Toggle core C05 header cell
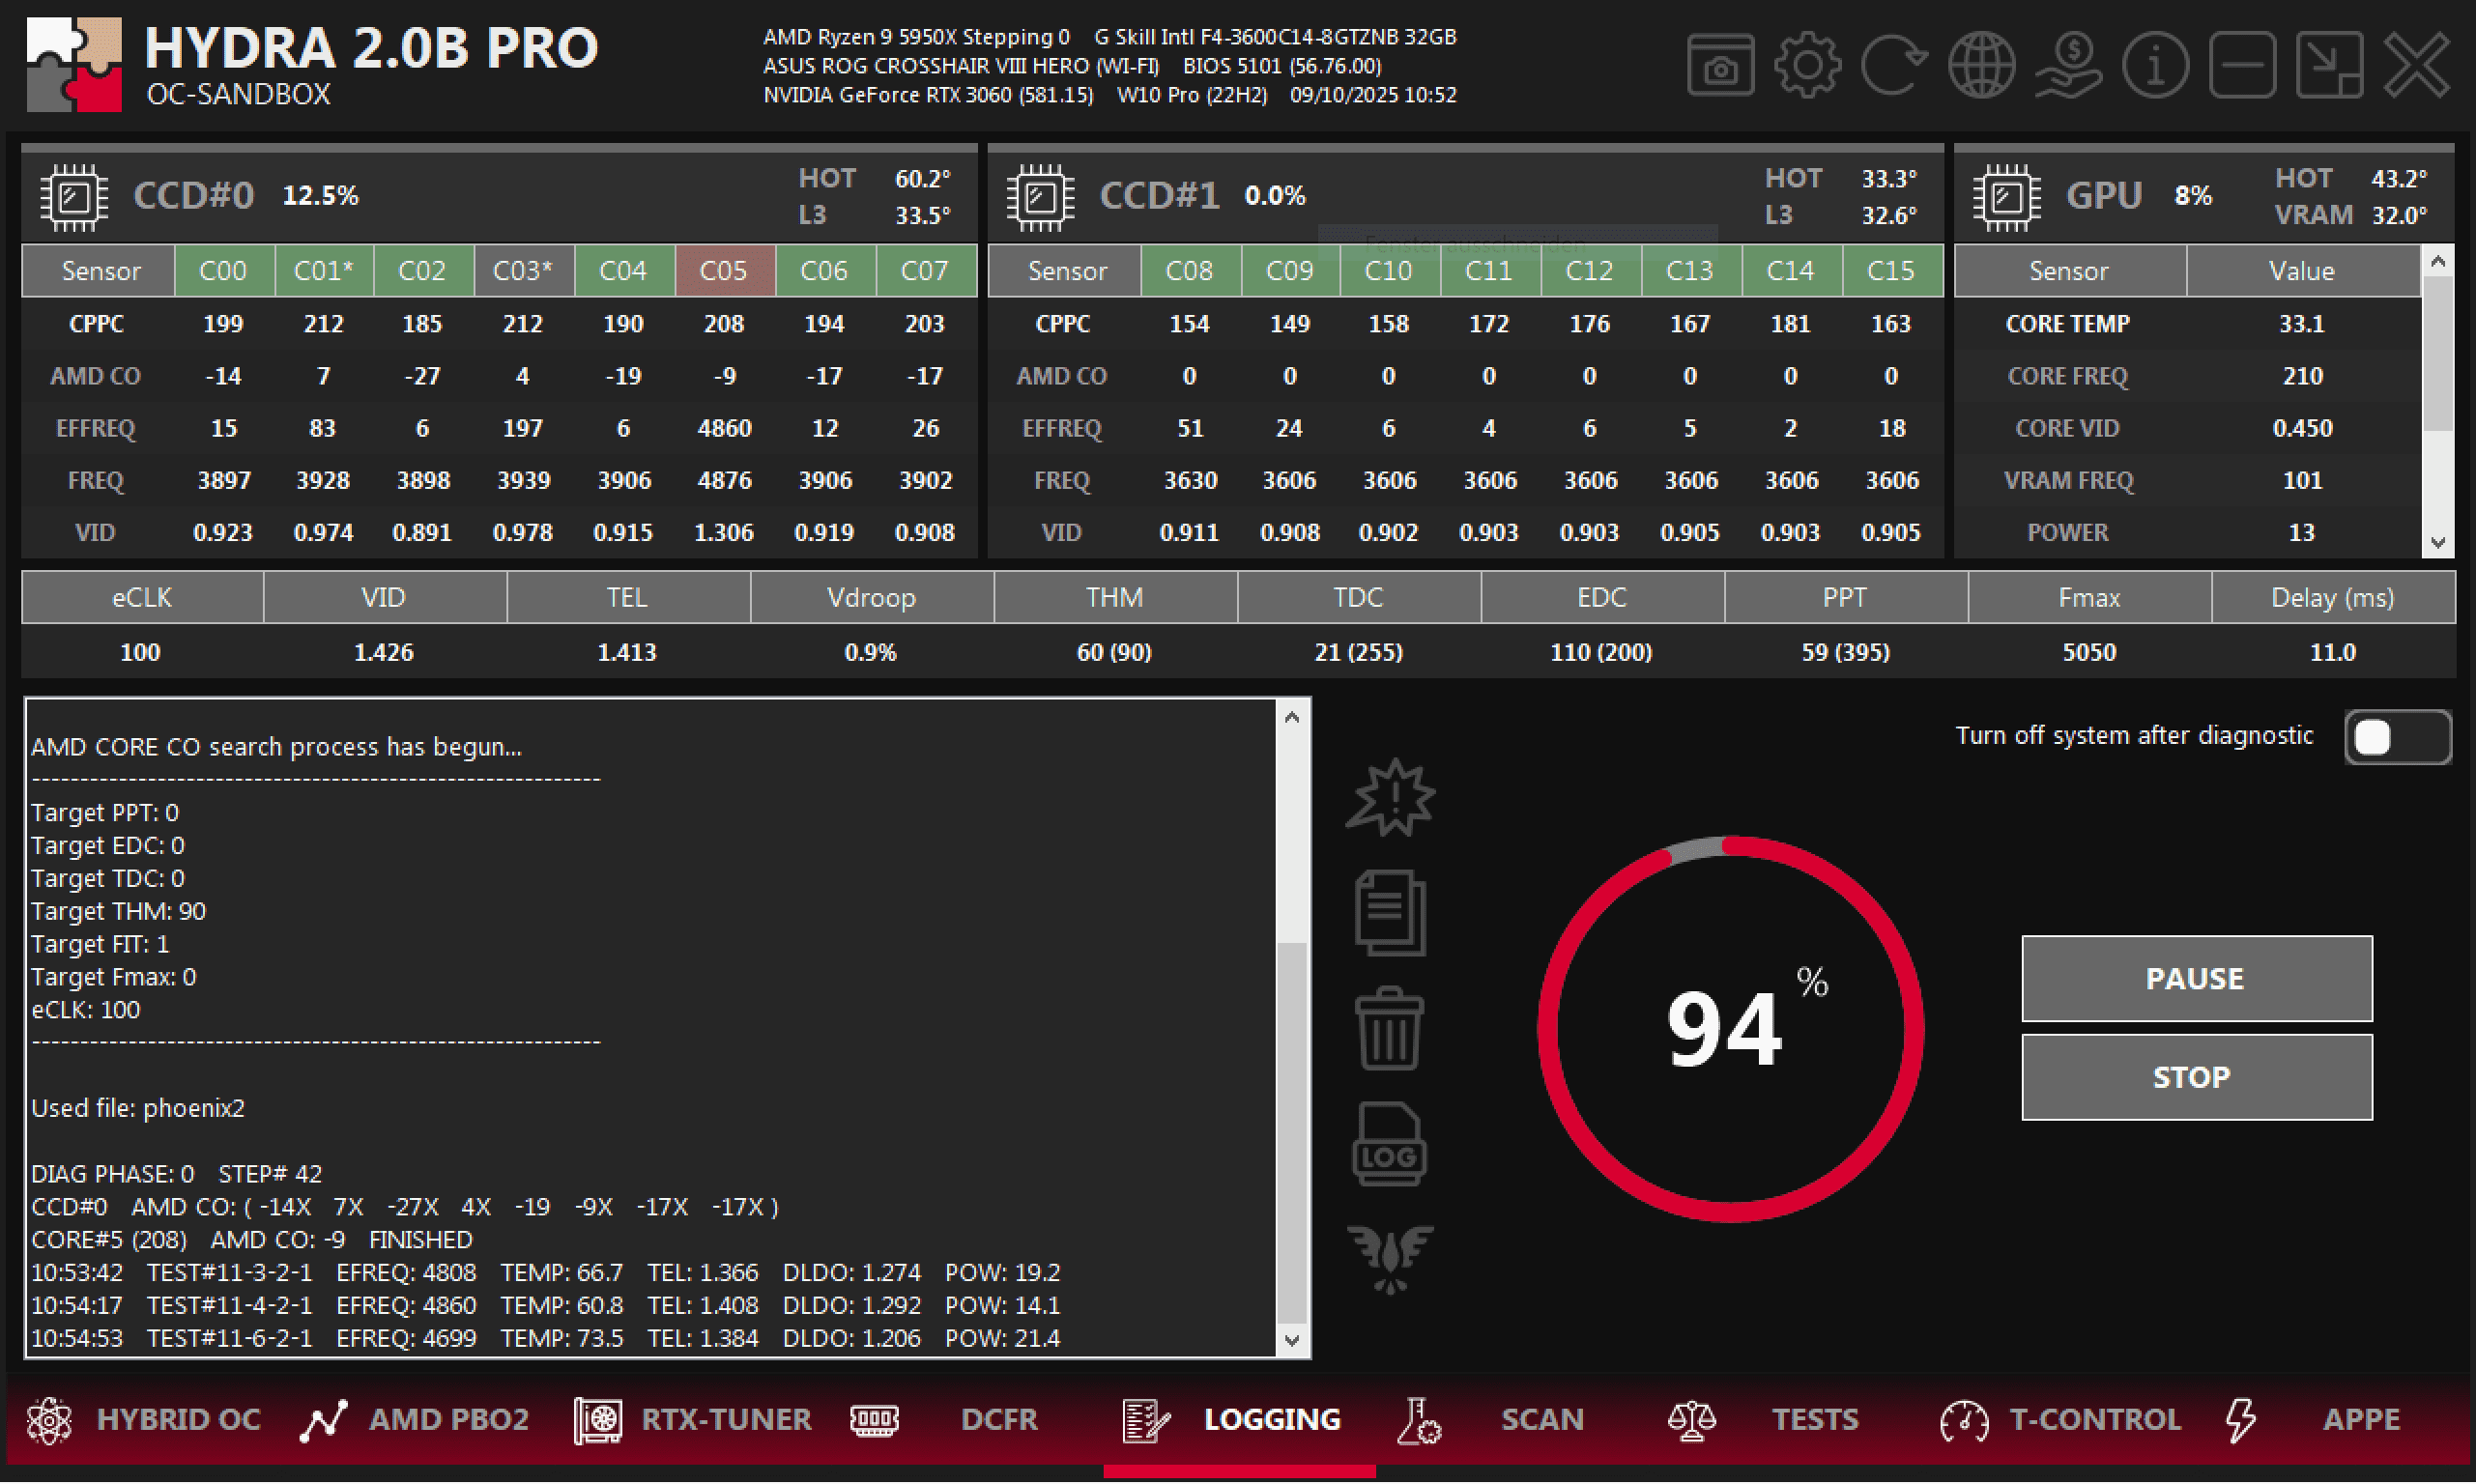 coord(724,271)
